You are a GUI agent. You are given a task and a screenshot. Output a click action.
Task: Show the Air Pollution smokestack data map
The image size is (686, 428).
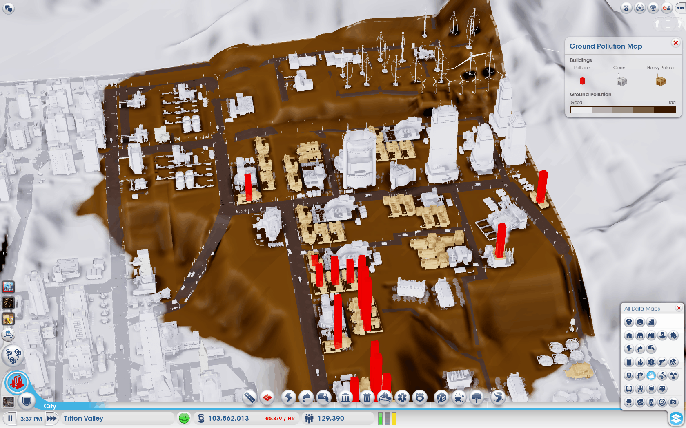(x=640, y=375)
